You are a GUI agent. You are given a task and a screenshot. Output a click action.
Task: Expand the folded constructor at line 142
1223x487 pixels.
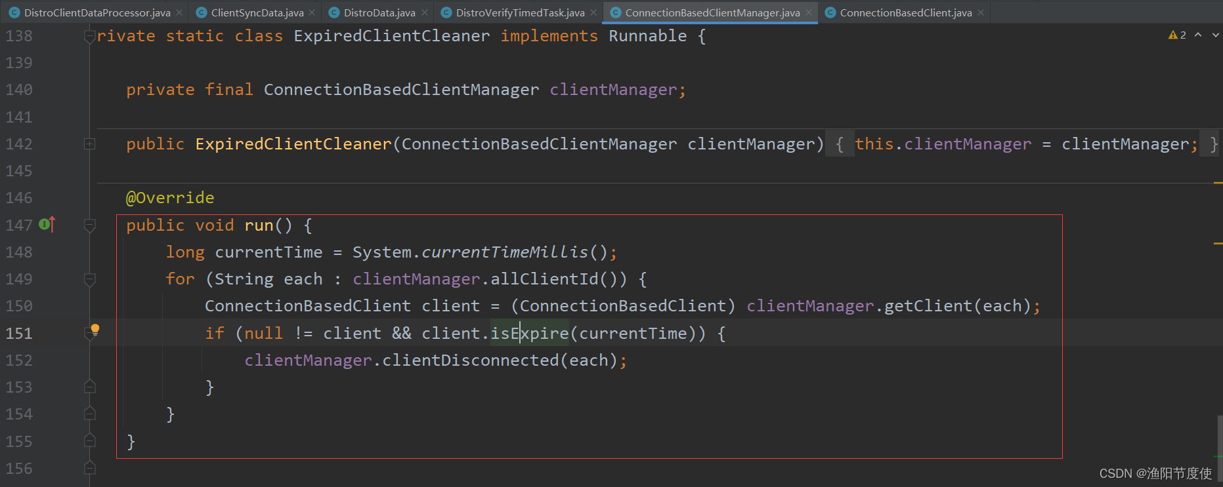(x=90, y=144)
